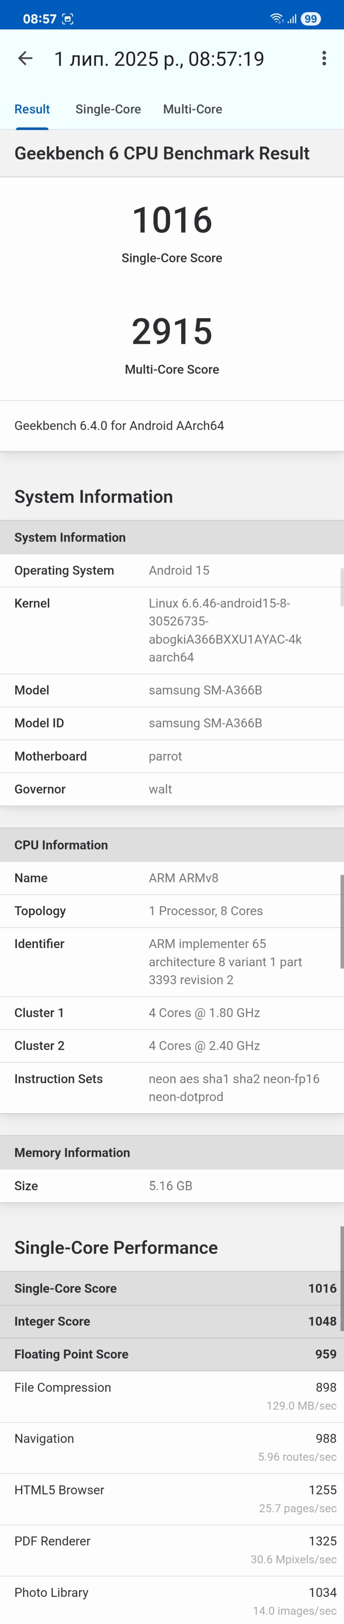Open the three-dot overflow menu
This screenshot has width=344, height=1624.
coord(324,59)
